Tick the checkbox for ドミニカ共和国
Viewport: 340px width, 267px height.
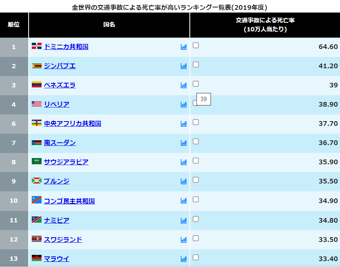[196, 45]
